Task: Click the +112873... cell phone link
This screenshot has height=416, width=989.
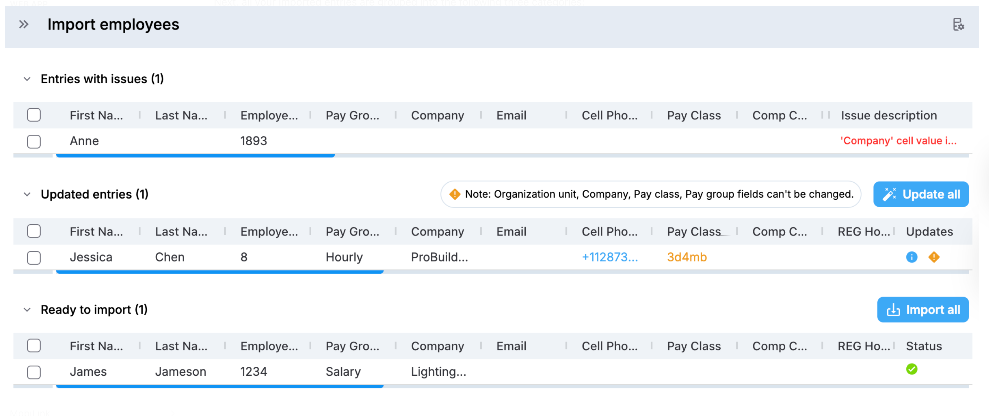Action: 609,257
